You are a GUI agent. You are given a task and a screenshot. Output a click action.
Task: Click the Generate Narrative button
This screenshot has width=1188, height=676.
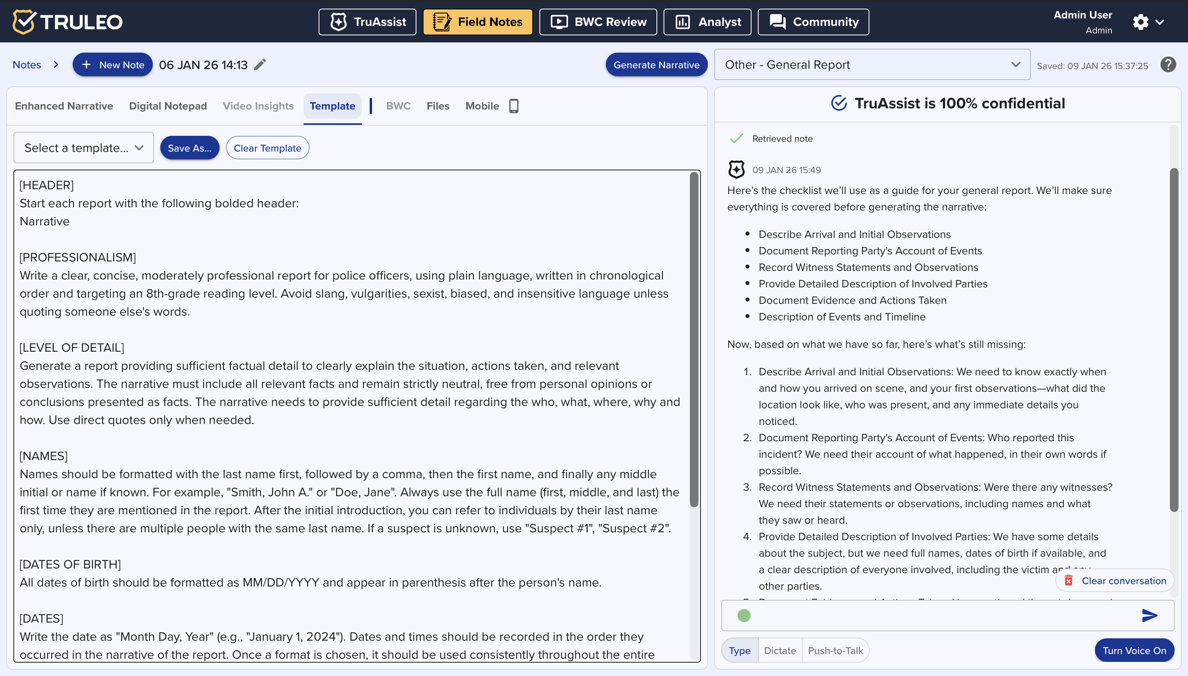pos(656,64)
